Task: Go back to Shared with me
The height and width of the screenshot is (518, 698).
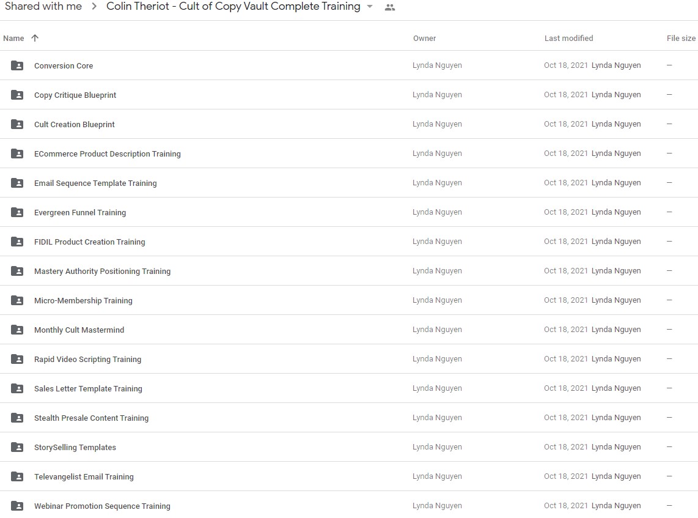Action: point(43,6)
